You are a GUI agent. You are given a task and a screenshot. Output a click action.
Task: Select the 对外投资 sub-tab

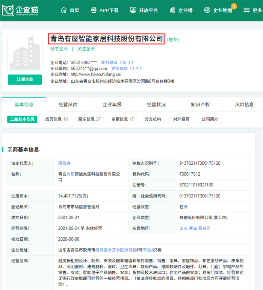click(181, 119)
